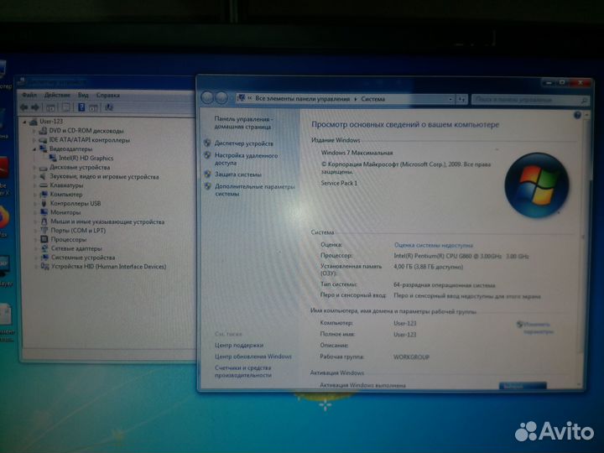
Task: Click the forward arrow in Device Manager toolbar
Action: [x=35, y=107]
